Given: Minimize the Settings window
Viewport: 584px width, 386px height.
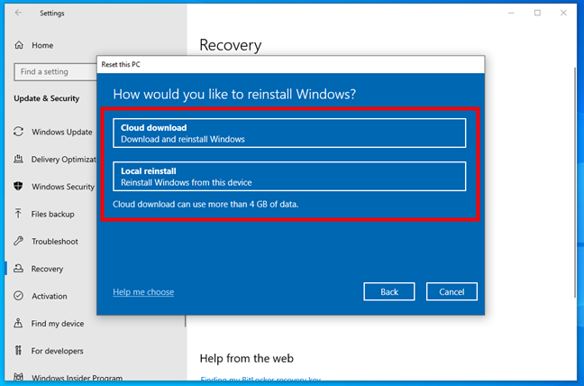Looking at the screenshot, I should 511,13.
